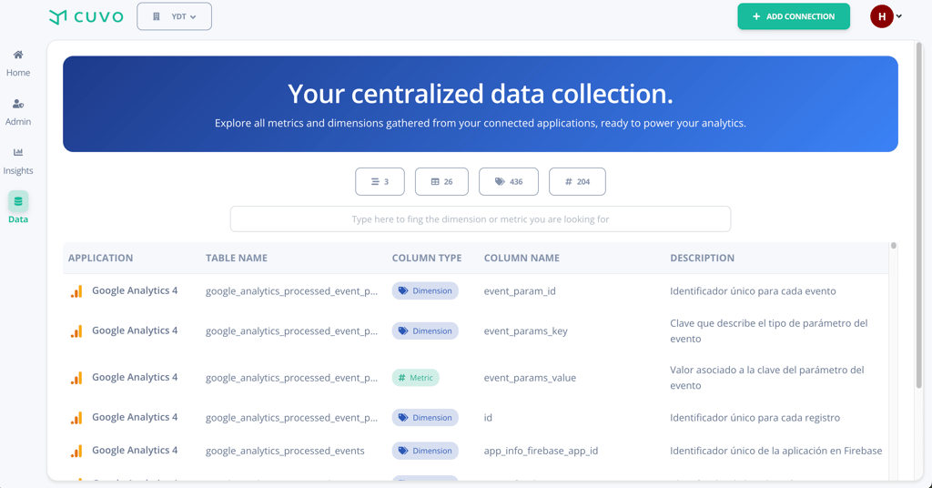Toggle the dimensions filter showing 436
This screenshot has width=932, height=488.
(509, 182)
